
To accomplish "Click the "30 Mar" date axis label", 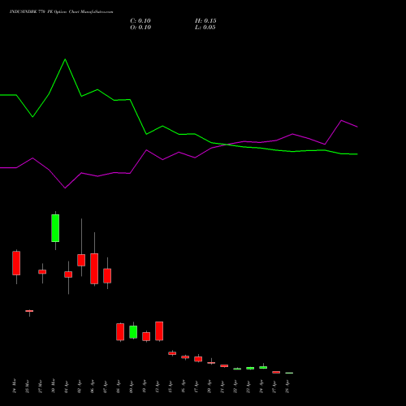I will pyautogui.click(x=54, y=386).
